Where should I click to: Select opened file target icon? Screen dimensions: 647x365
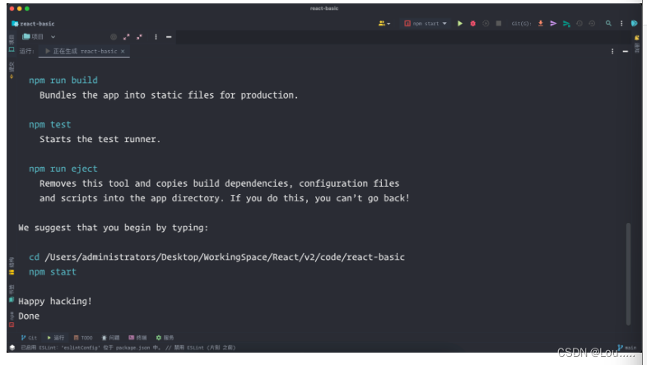click(113, 37)
